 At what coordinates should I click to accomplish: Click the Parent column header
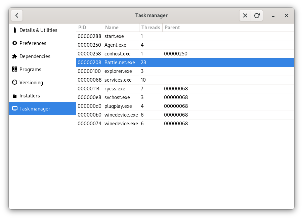coord(172,27)
